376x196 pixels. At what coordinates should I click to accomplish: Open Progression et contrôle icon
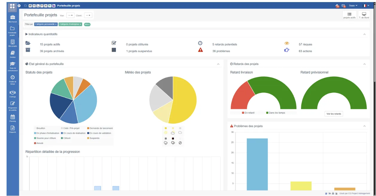[13, 103]
